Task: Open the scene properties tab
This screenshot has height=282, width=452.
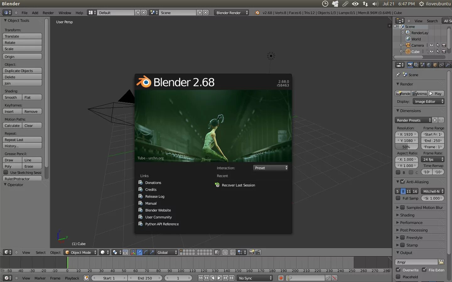Action: pyautogui.click(x=422, y=65)
